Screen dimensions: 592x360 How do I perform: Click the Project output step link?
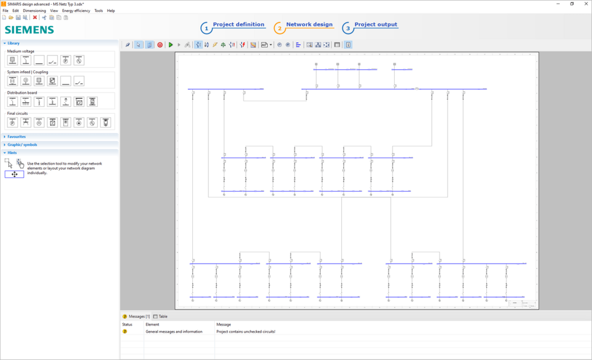pyautogui.click(x=376, y=24)
